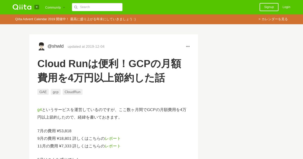
Task: Select the CloudRun tag
Action: click(x=72, y=92)
